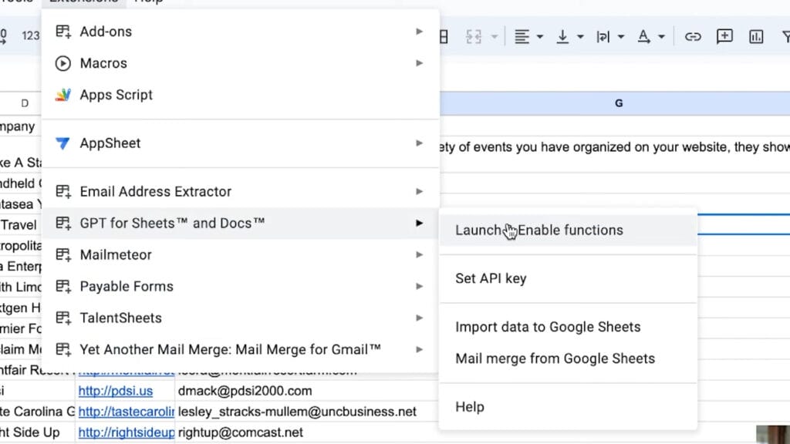Click the insert comment icon
The height and width of the screenshot is (444, 790).
[724, 36]
